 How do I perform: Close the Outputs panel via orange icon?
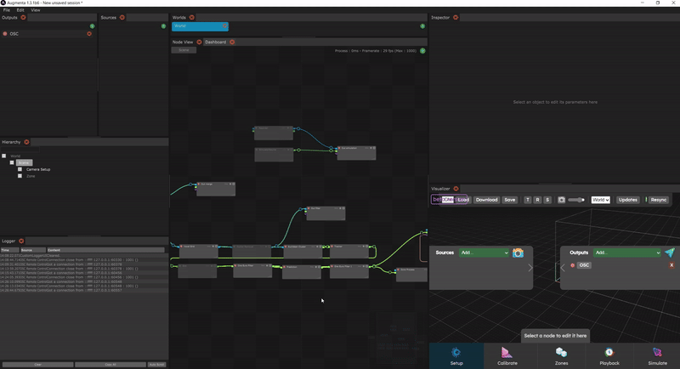point(24,17)
